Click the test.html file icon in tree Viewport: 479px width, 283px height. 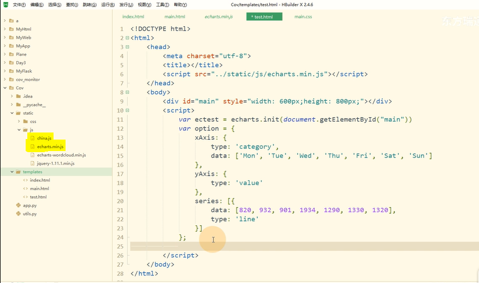(x=26, y=197)
